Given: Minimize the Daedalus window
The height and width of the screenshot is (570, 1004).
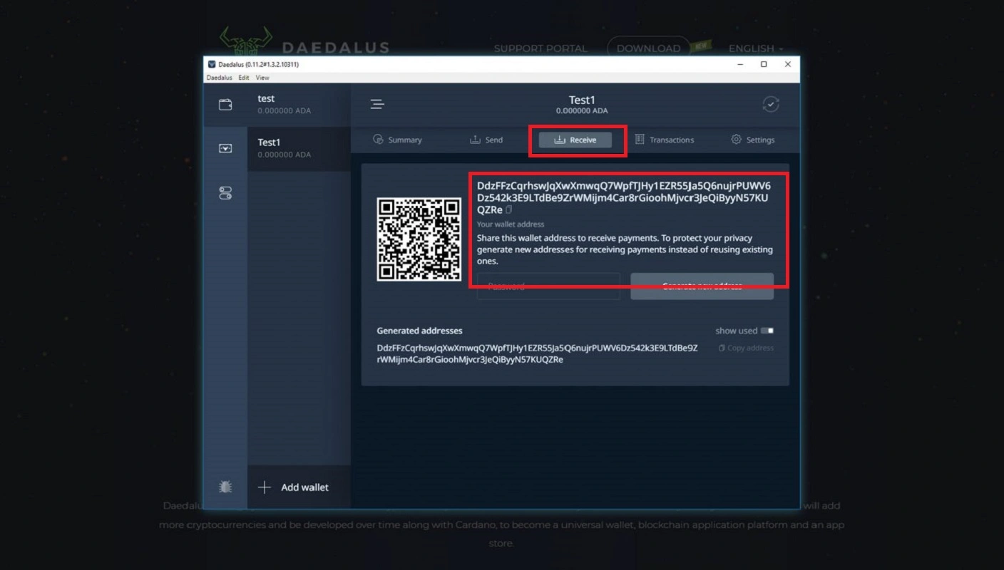Looking at the screenshot, I should 739,64.
